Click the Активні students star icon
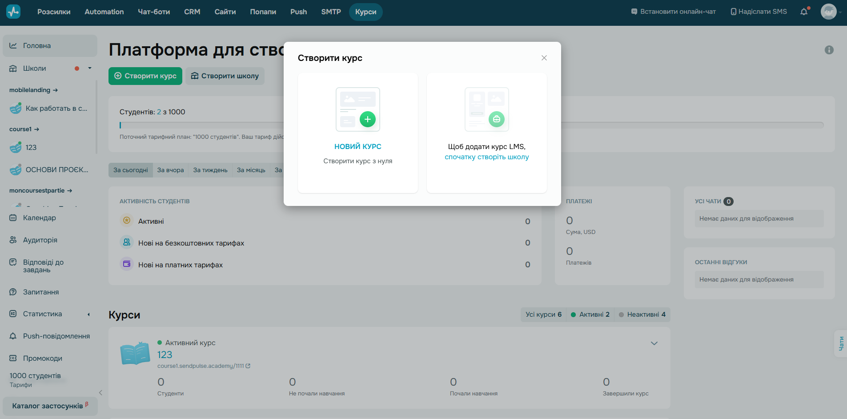This screenshot has height=419, width=847. (127, 220)
